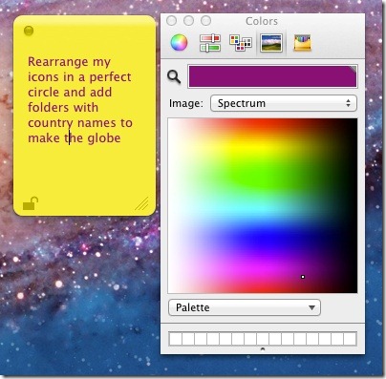Switch to the Color Sliders mode
386x379 pixels.
tap(210, 43)
